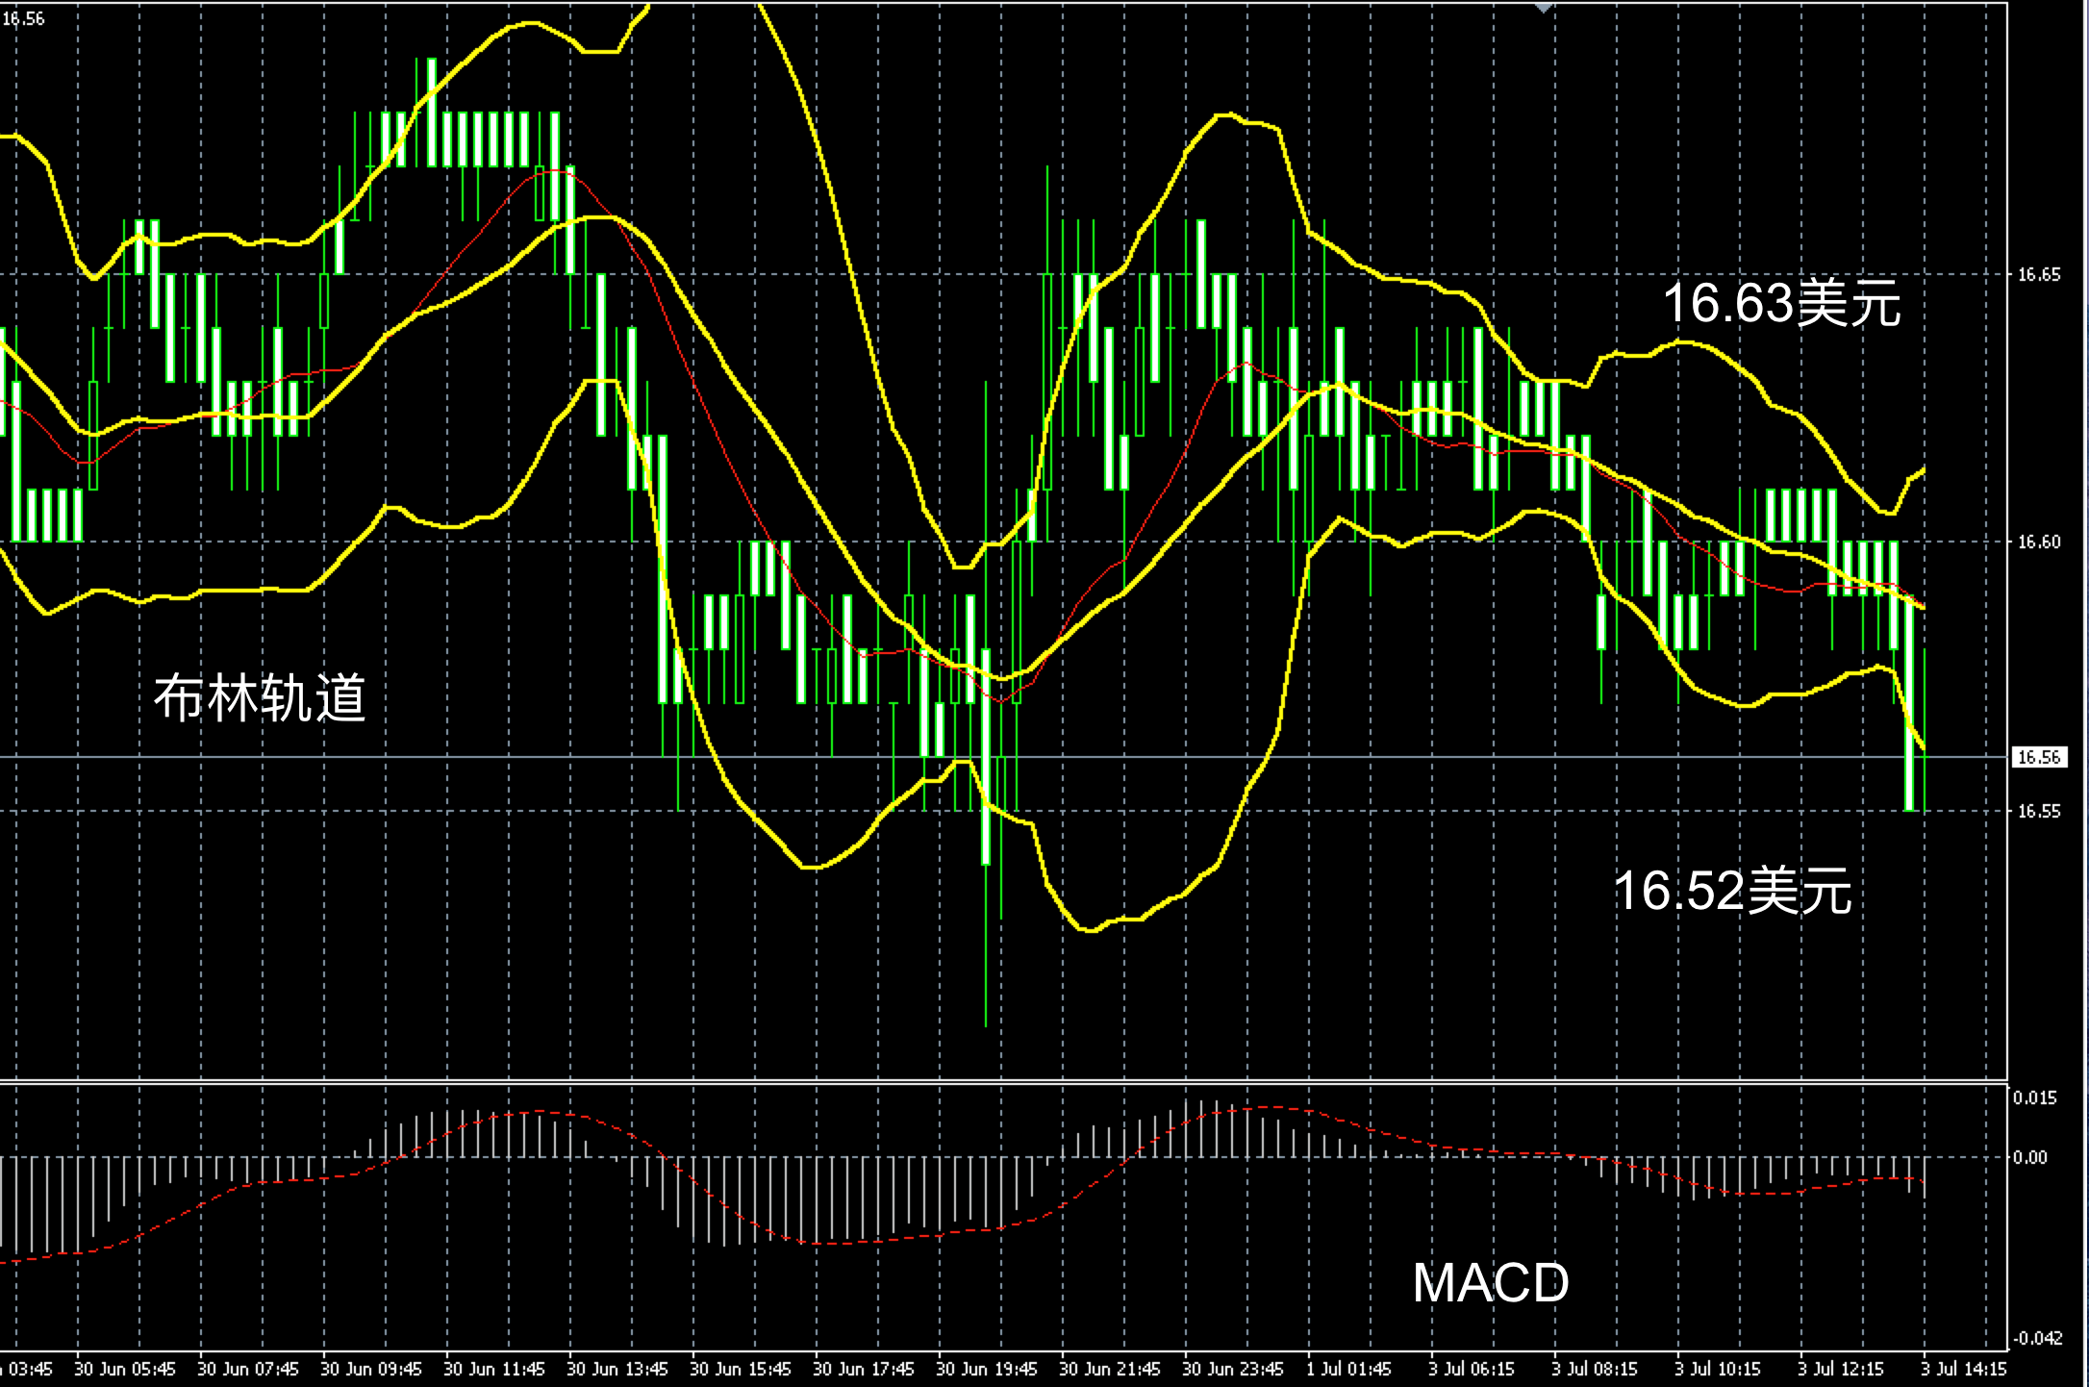Click the current price tag 16.56 on axis
Image resolution: width=2089 pixels, height=1387 pixels.
[x=2039, y=757]
